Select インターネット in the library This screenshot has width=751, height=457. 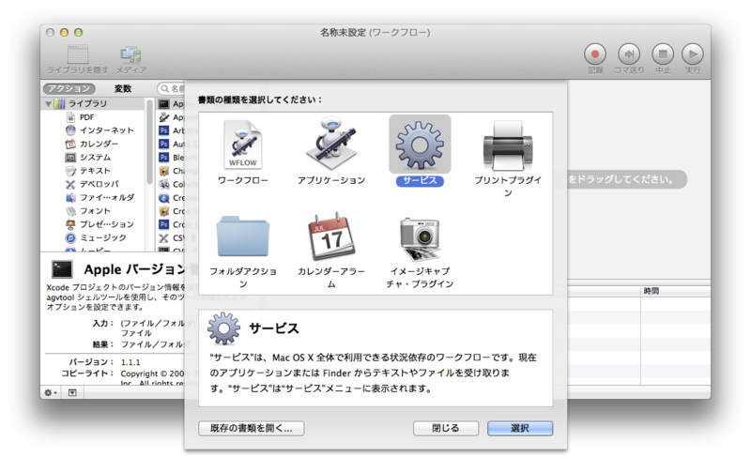coord(106,130)
